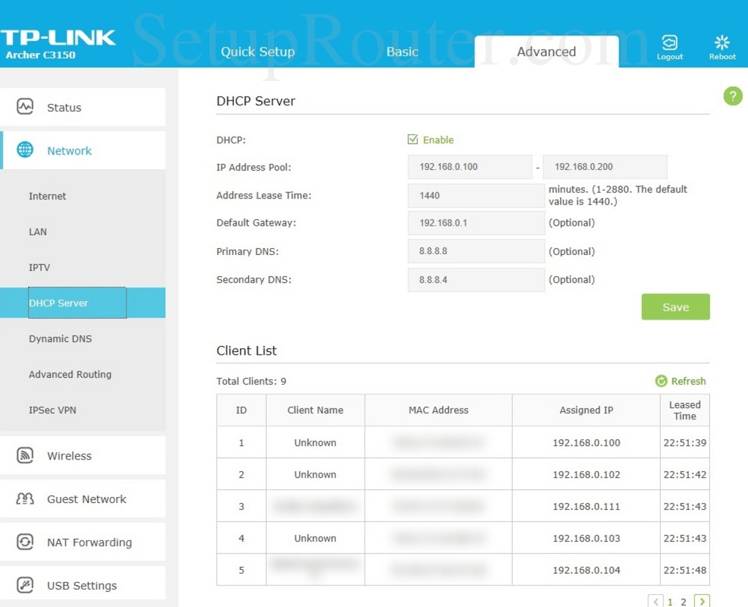Click Unknown client name in row 1
The height and width of the screenshot is (607, 748).
point(316,443)
